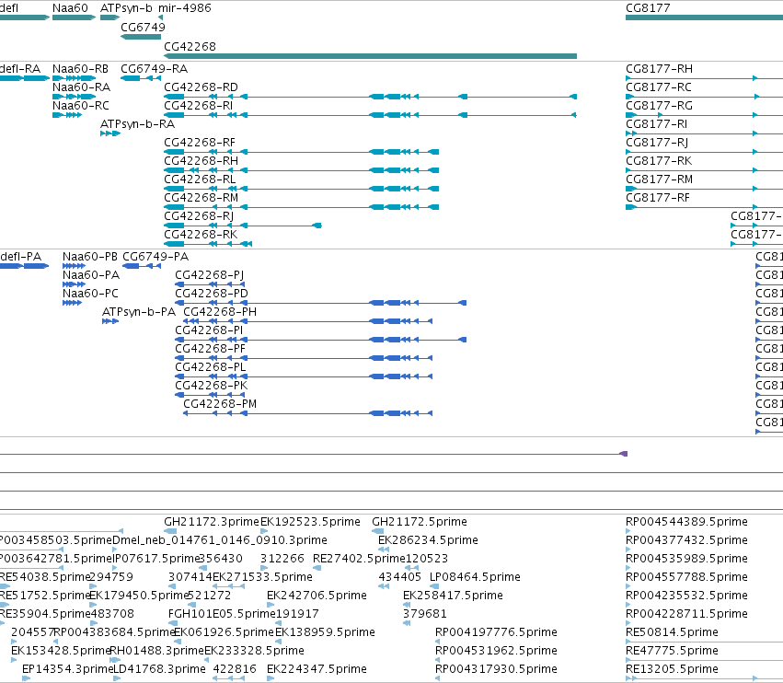The height and width of the screenshot is (683, 783).
Task: Click the defl gene label
Action: [9, 8]
